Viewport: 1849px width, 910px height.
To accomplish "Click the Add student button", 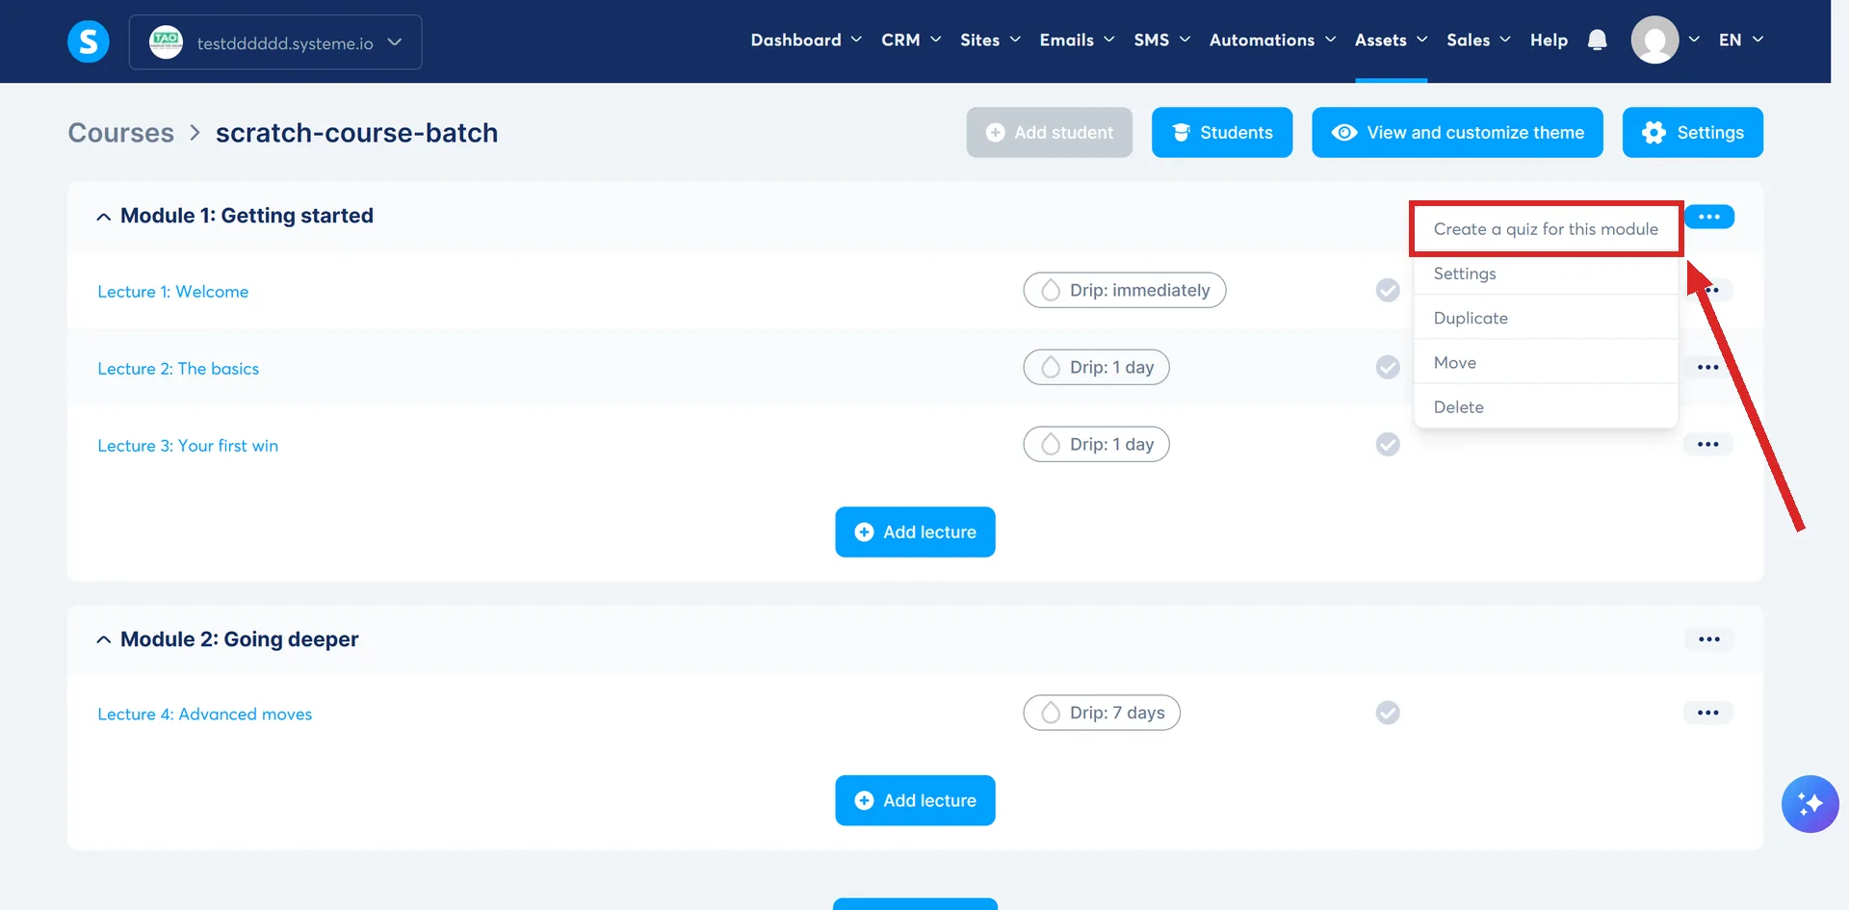I will tap(1049, 132).
